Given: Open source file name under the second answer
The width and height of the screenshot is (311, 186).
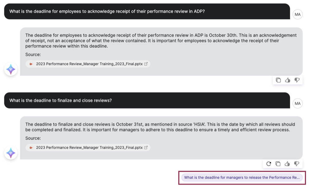Looking at the screenshot, I should 89,148.
